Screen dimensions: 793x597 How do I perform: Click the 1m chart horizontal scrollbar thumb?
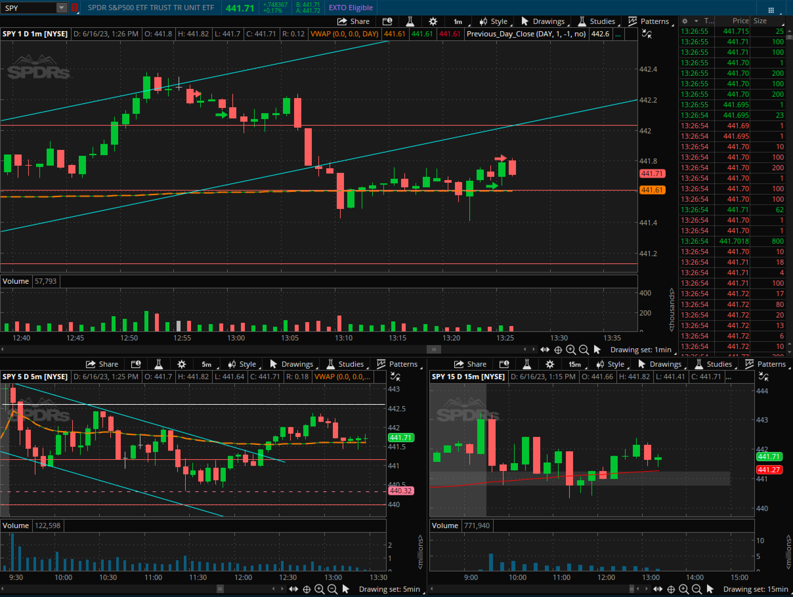point(434,349)
